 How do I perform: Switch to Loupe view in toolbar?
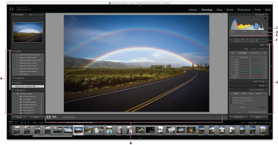tap(49, 117)
